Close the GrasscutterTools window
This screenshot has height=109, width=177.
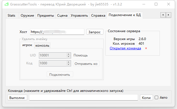click(x=168, y=4)
